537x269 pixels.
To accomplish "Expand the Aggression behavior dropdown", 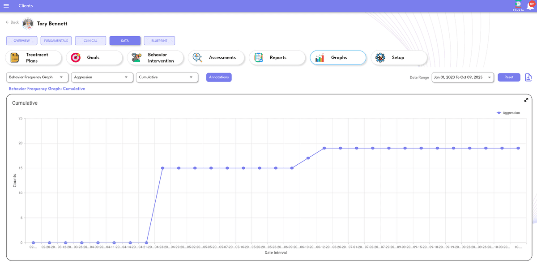I will [102, 77].
